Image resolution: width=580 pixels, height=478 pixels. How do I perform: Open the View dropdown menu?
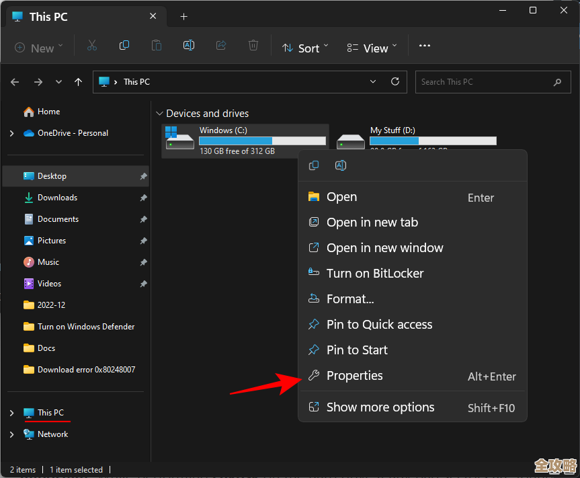(372, 48)
